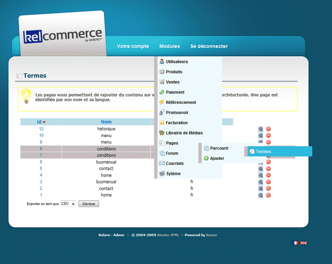Screen dimensions: 332x264
Task: Delete the last home row with red icon
Action: click(268, 195)
